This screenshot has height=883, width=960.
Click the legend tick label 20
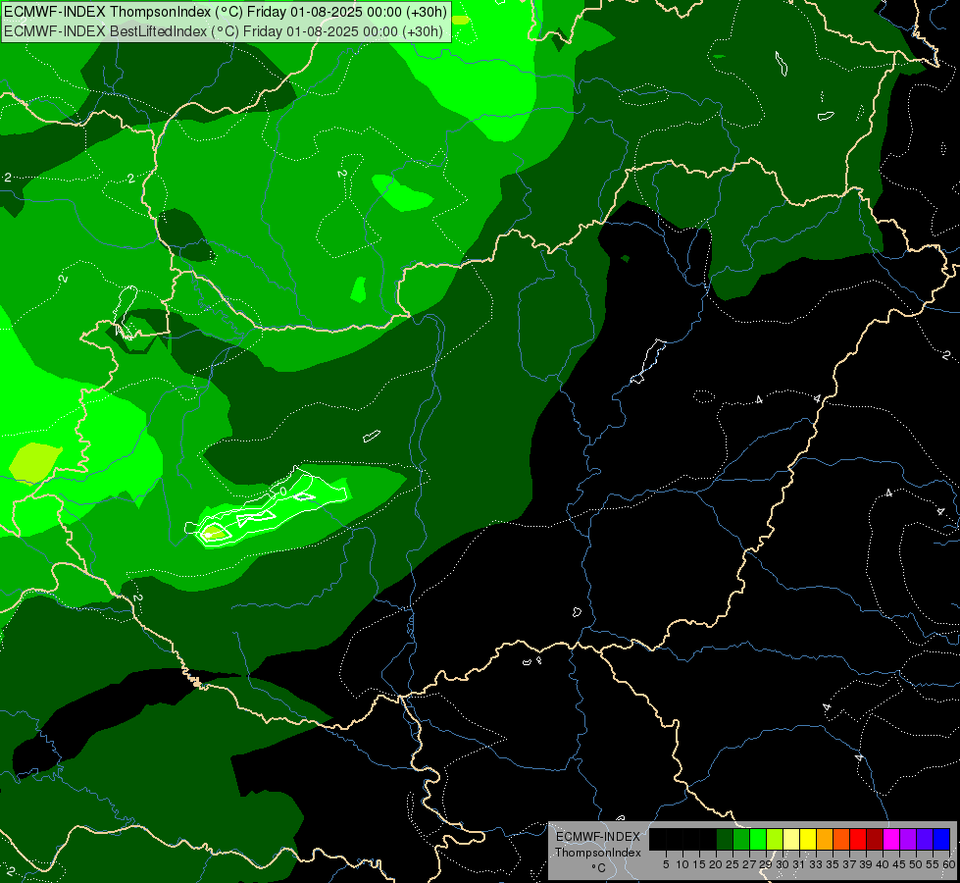[717, 864]
